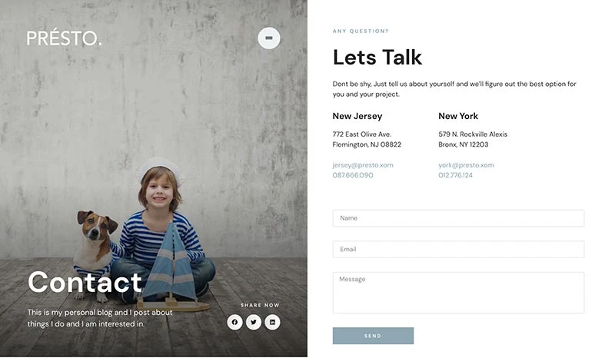This screenshot has height=358, width=615.
Task: Click the New York office heading
Action: [458, 116]
